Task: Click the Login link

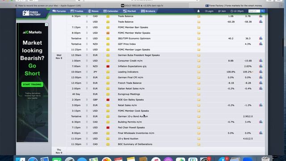Action: [209, 11]
